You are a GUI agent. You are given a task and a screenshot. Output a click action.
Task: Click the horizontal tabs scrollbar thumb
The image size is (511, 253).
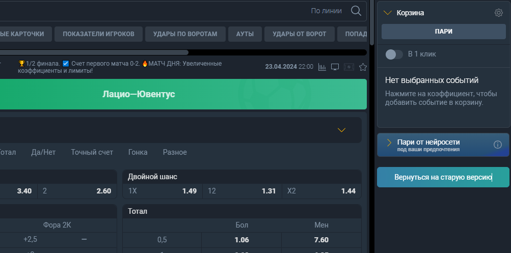[x=94, y=52]
